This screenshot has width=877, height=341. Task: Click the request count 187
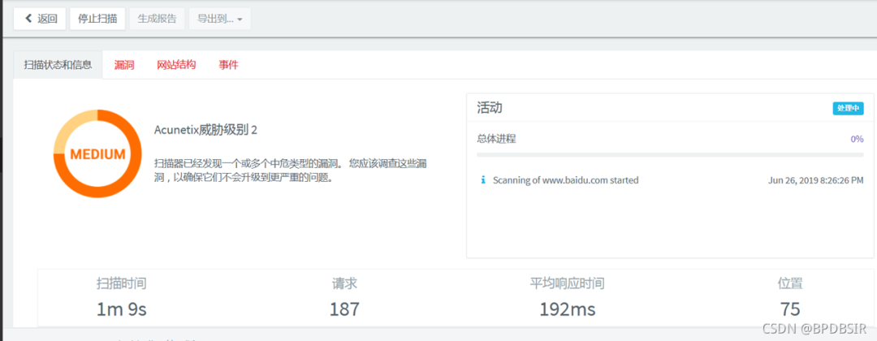tap(344, 309)
